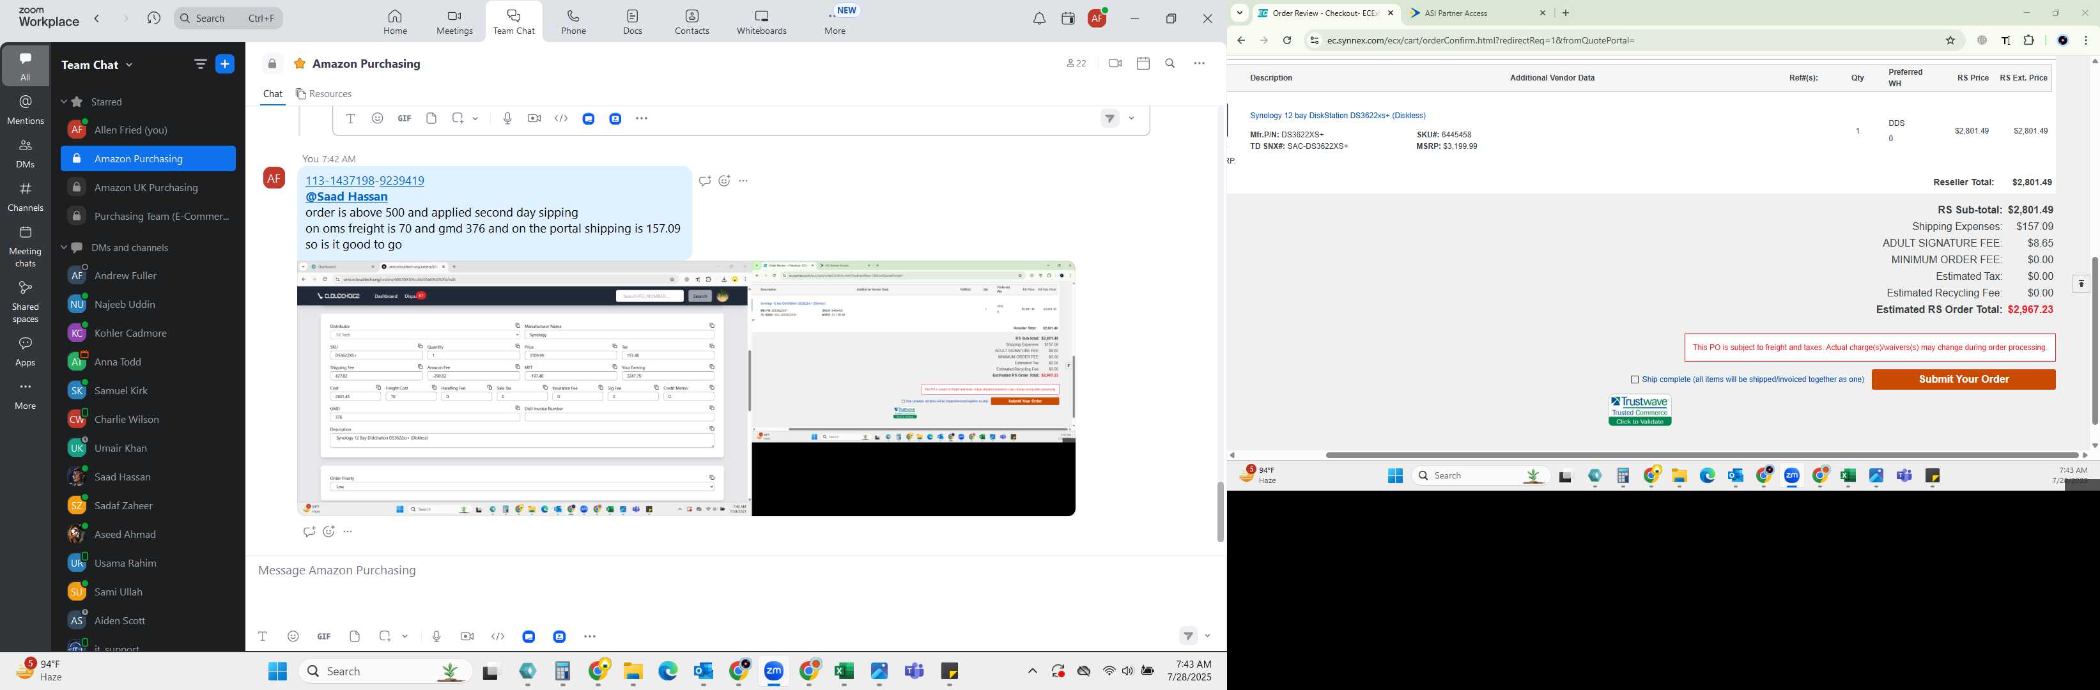
Task: Expand the screenshot options arrow in bottom composer
Action: tap(405, 636)
